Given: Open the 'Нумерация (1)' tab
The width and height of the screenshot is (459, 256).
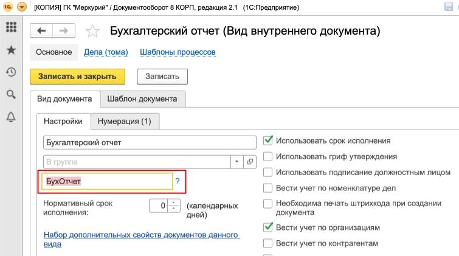Looking at the screenshot, I should [x=124, y=121].
